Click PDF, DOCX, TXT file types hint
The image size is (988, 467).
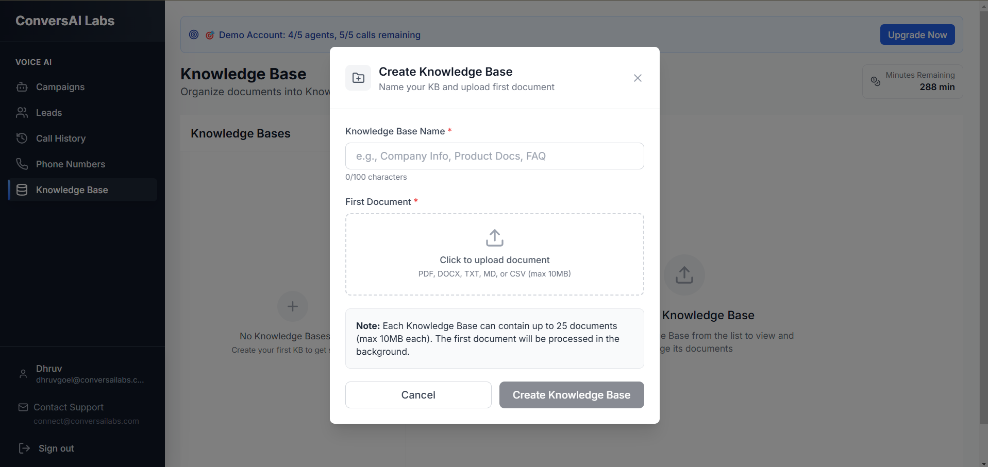[x=495, y=274]
